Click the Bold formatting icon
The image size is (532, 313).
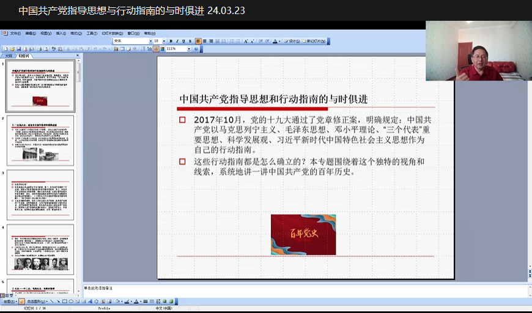tap(171, 41)
